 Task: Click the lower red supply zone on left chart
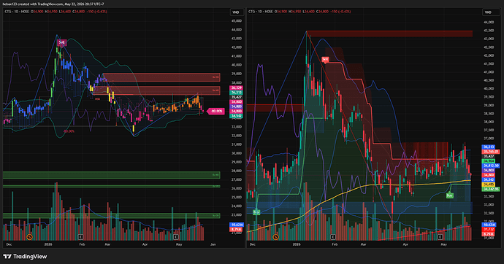(156, 90)
